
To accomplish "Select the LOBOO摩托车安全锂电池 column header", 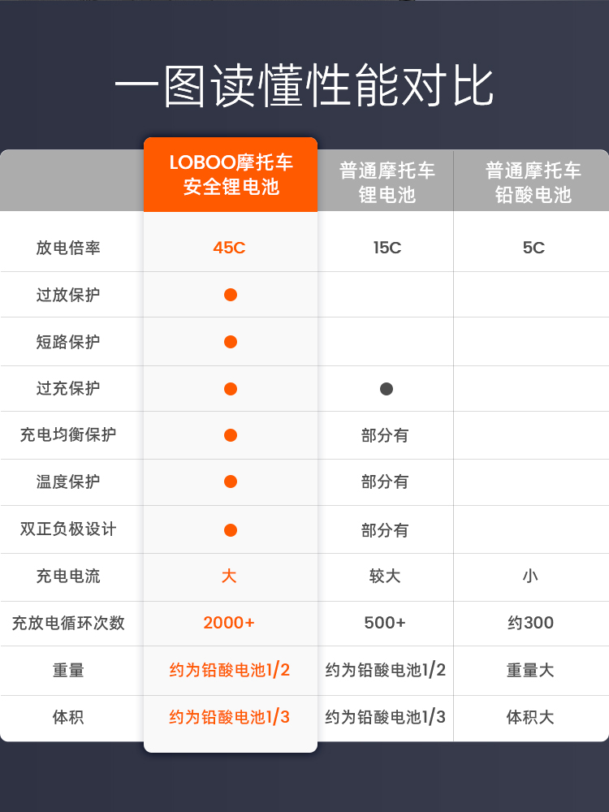I will tap(231, 175).
